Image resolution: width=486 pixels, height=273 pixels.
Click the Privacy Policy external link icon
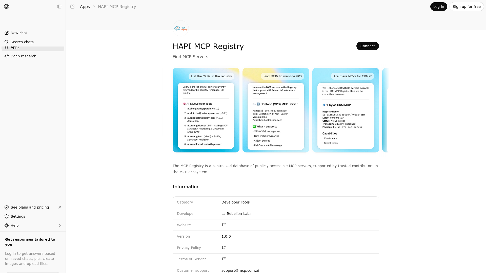(x=224, y=247)
